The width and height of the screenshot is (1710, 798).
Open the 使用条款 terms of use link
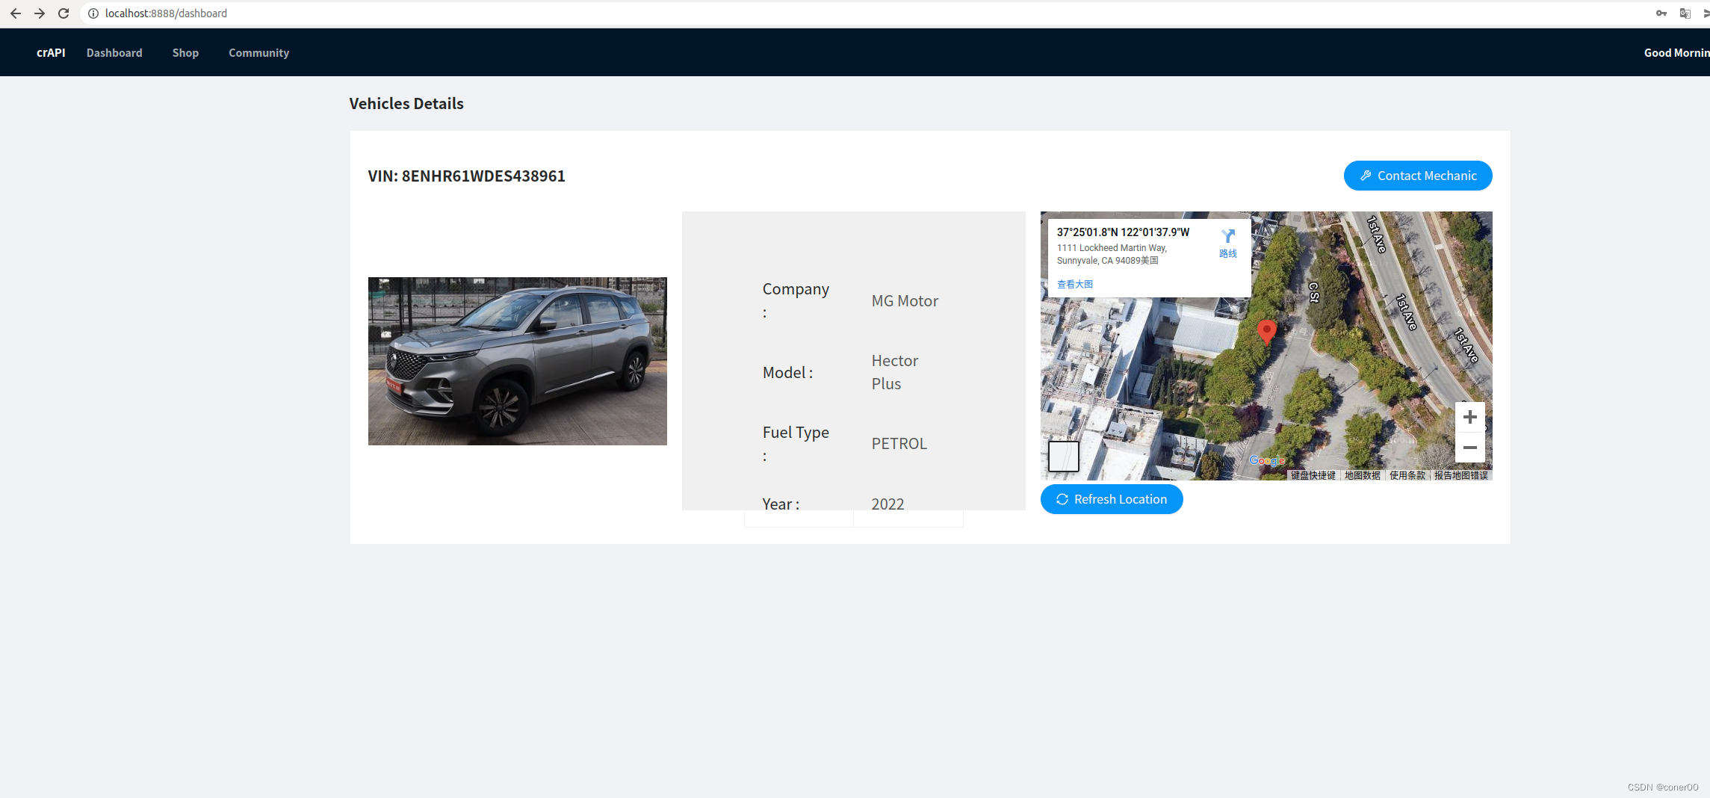[1407, 475]
